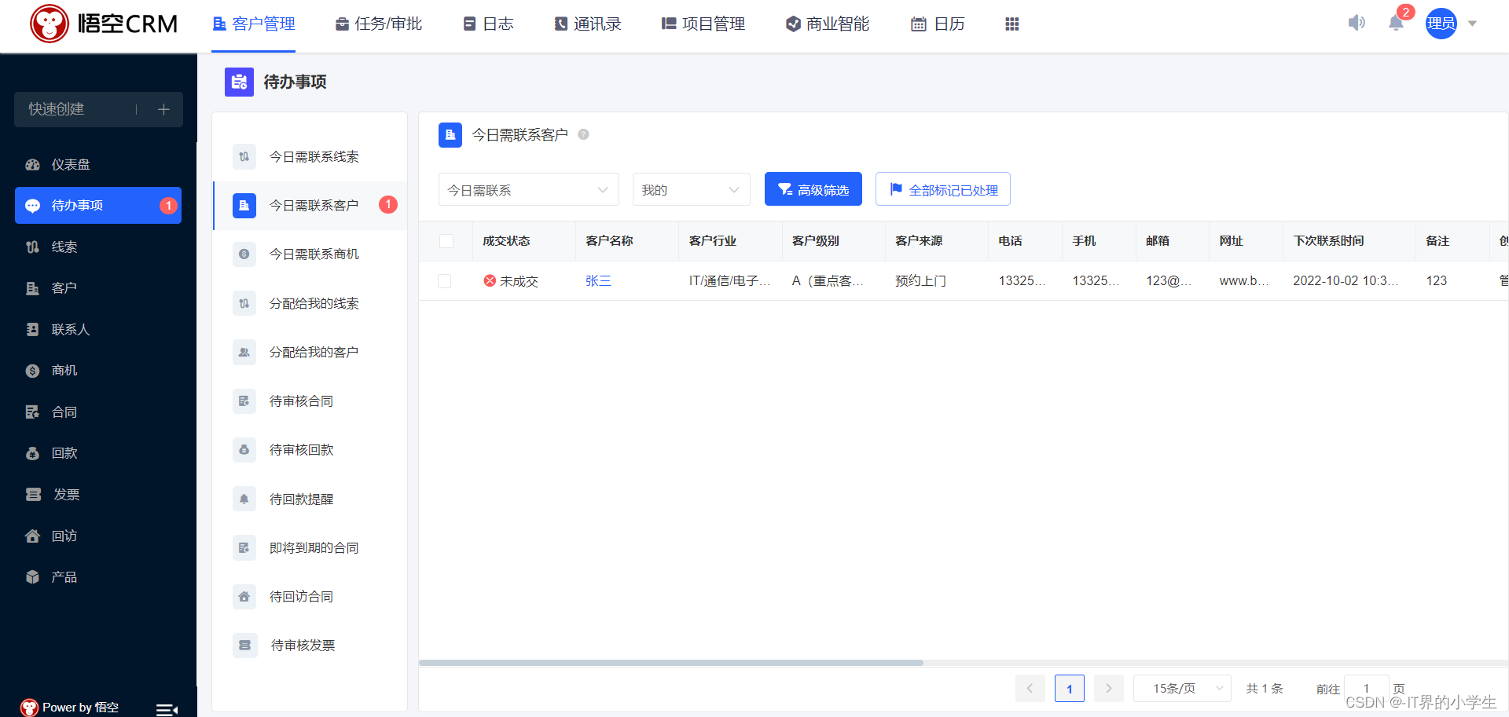Open 线索 in the sidebar
1509x717 pixels.
tap(98, 247)
